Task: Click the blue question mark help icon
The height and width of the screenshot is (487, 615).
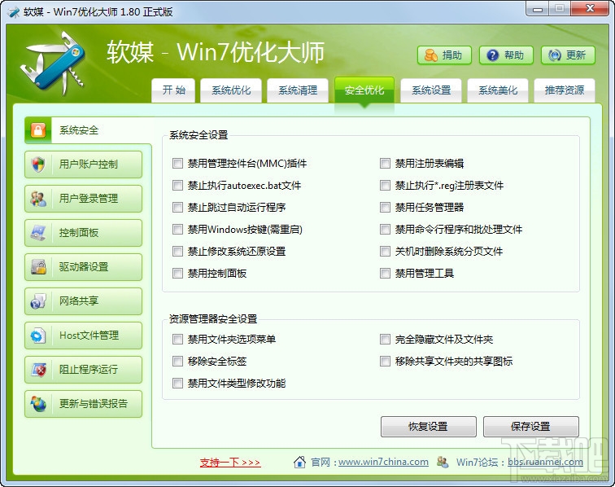Action: 493,55
